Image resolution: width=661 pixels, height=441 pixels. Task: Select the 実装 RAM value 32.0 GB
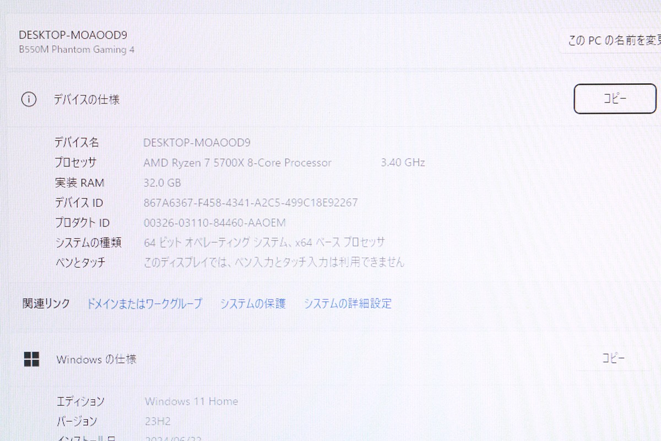(x=162, y=182)
